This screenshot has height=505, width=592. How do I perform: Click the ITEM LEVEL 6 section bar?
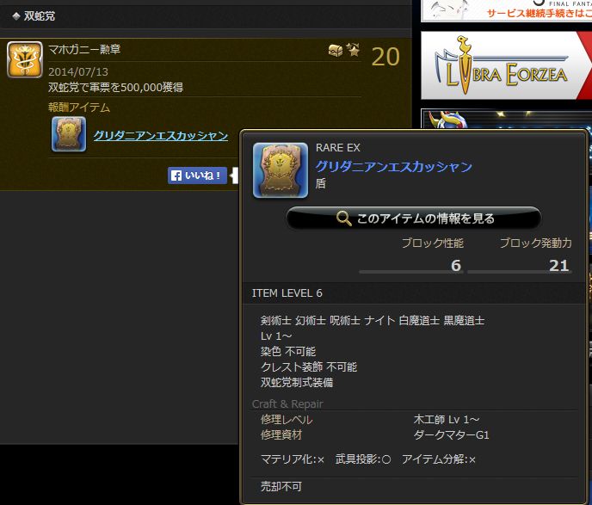click(x=414, y=293)
